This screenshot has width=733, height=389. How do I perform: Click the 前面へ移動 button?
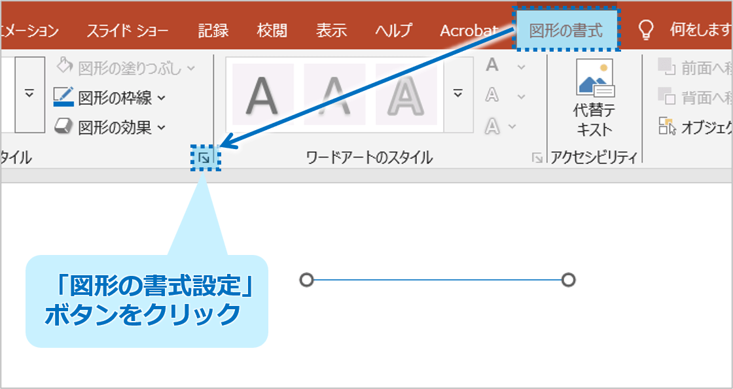pyautogui.click(x=695, y=67)
